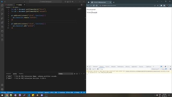Viewport: 172px width, 97px height.
Task: Toggle console live expression eye icon
Action: 98,69
